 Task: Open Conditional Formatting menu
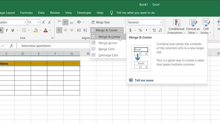(176, 27)
